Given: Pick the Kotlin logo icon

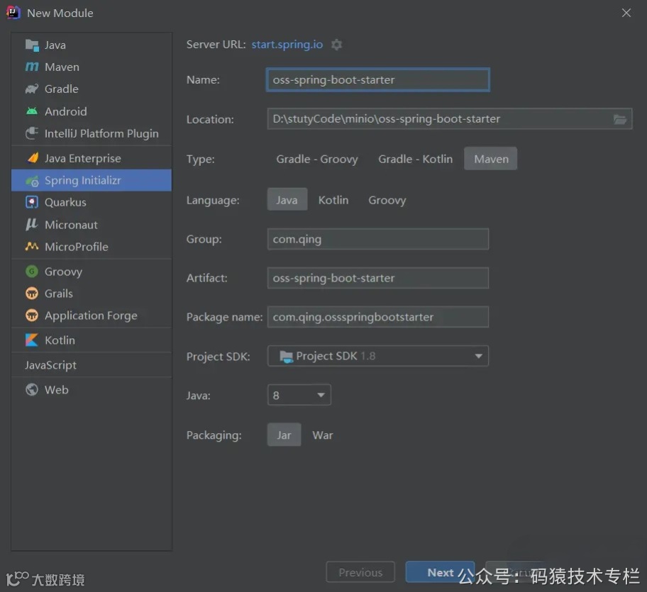Looking at the screenshot, I should (32, 340).
